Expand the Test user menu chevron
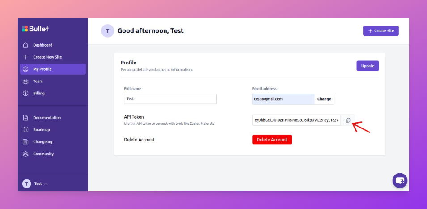The image size is (427, 209). coord(46,184)
